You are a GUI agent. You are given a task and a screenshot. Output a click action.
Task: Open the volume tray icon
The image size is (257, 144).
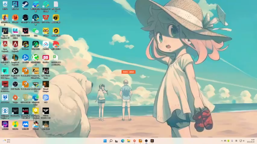pos(244,141)
